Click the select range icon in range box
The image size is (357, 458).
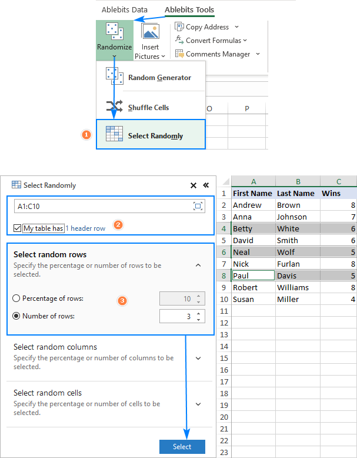(x=198, y=206)
